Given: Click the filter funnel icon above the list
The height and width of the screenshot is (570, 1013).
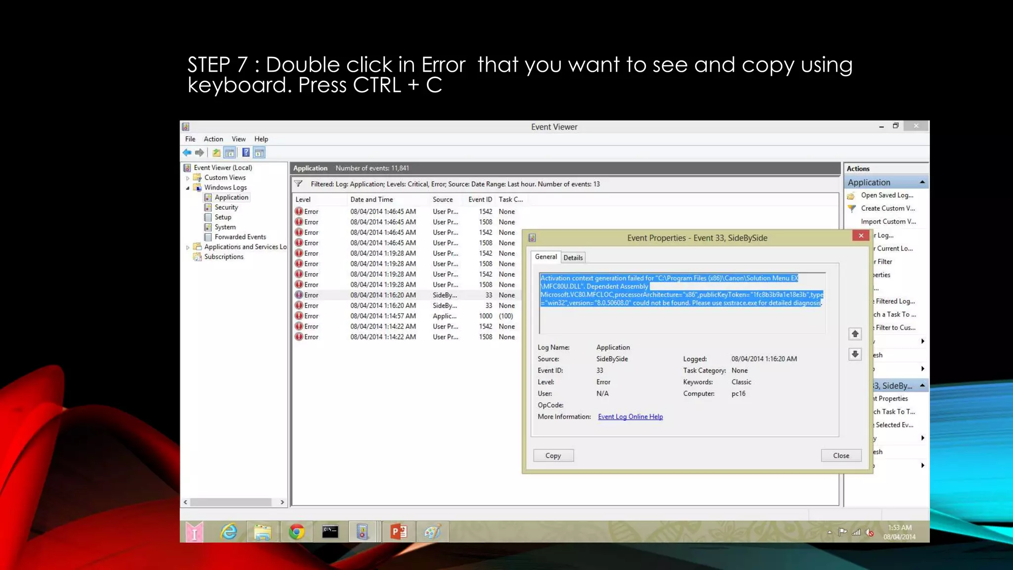Looking at the screenshot, I should (298, 184).
